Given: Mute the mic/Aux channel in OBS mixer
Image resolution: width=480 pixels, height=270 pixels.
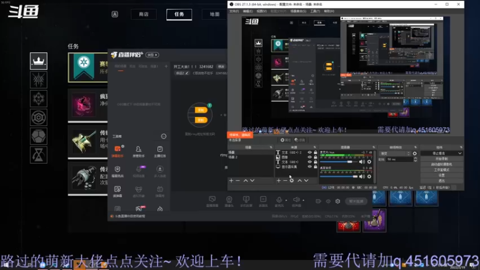Looking at the screenshot, I should [x=362, y=161].
